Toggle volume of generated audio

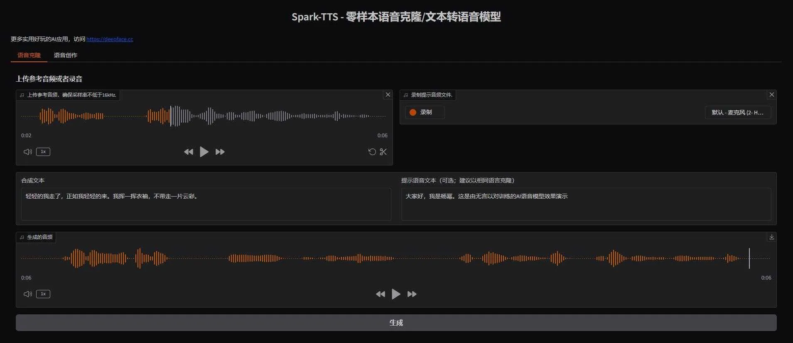[28, 294]
